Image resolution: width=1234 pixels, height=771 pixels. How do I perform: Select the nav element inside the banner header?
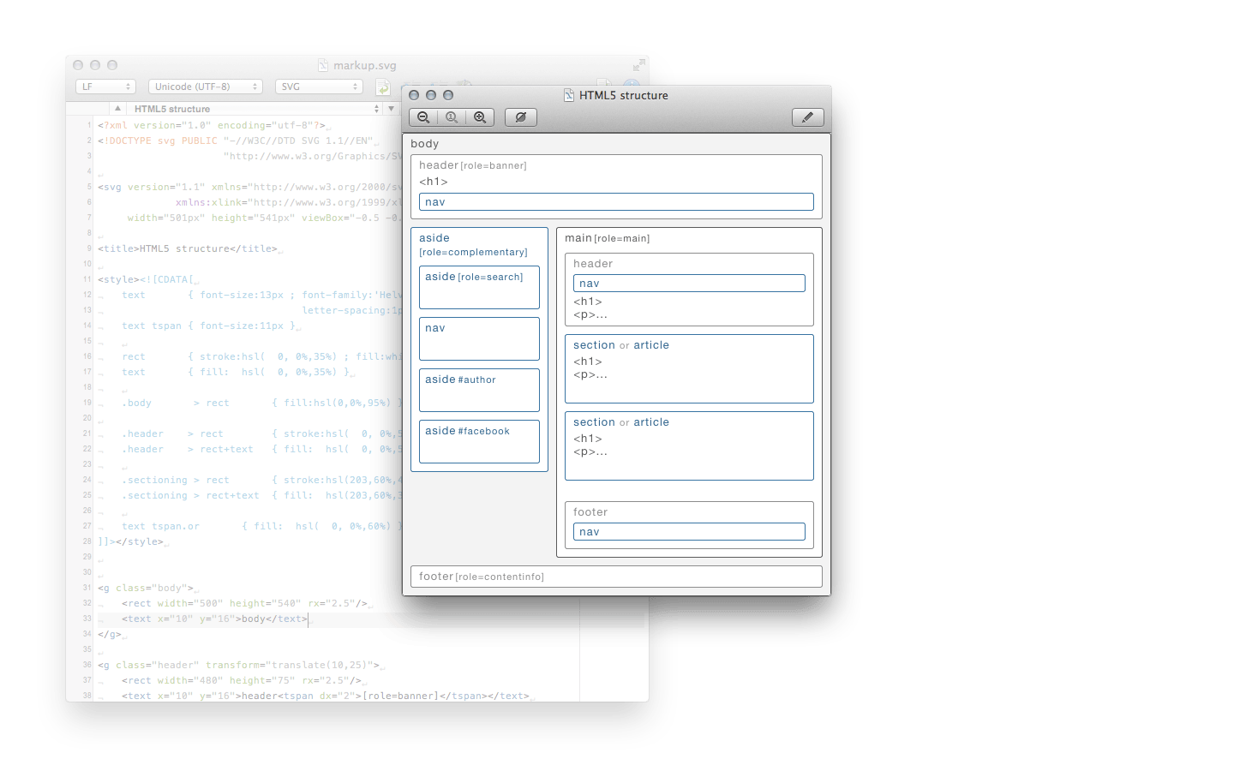point(615,201)
